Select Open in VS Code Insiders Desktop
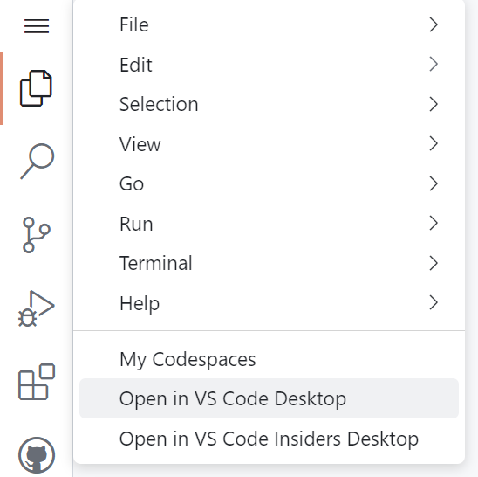The height and width of the screenshot is (477, 478). [269, 439]
